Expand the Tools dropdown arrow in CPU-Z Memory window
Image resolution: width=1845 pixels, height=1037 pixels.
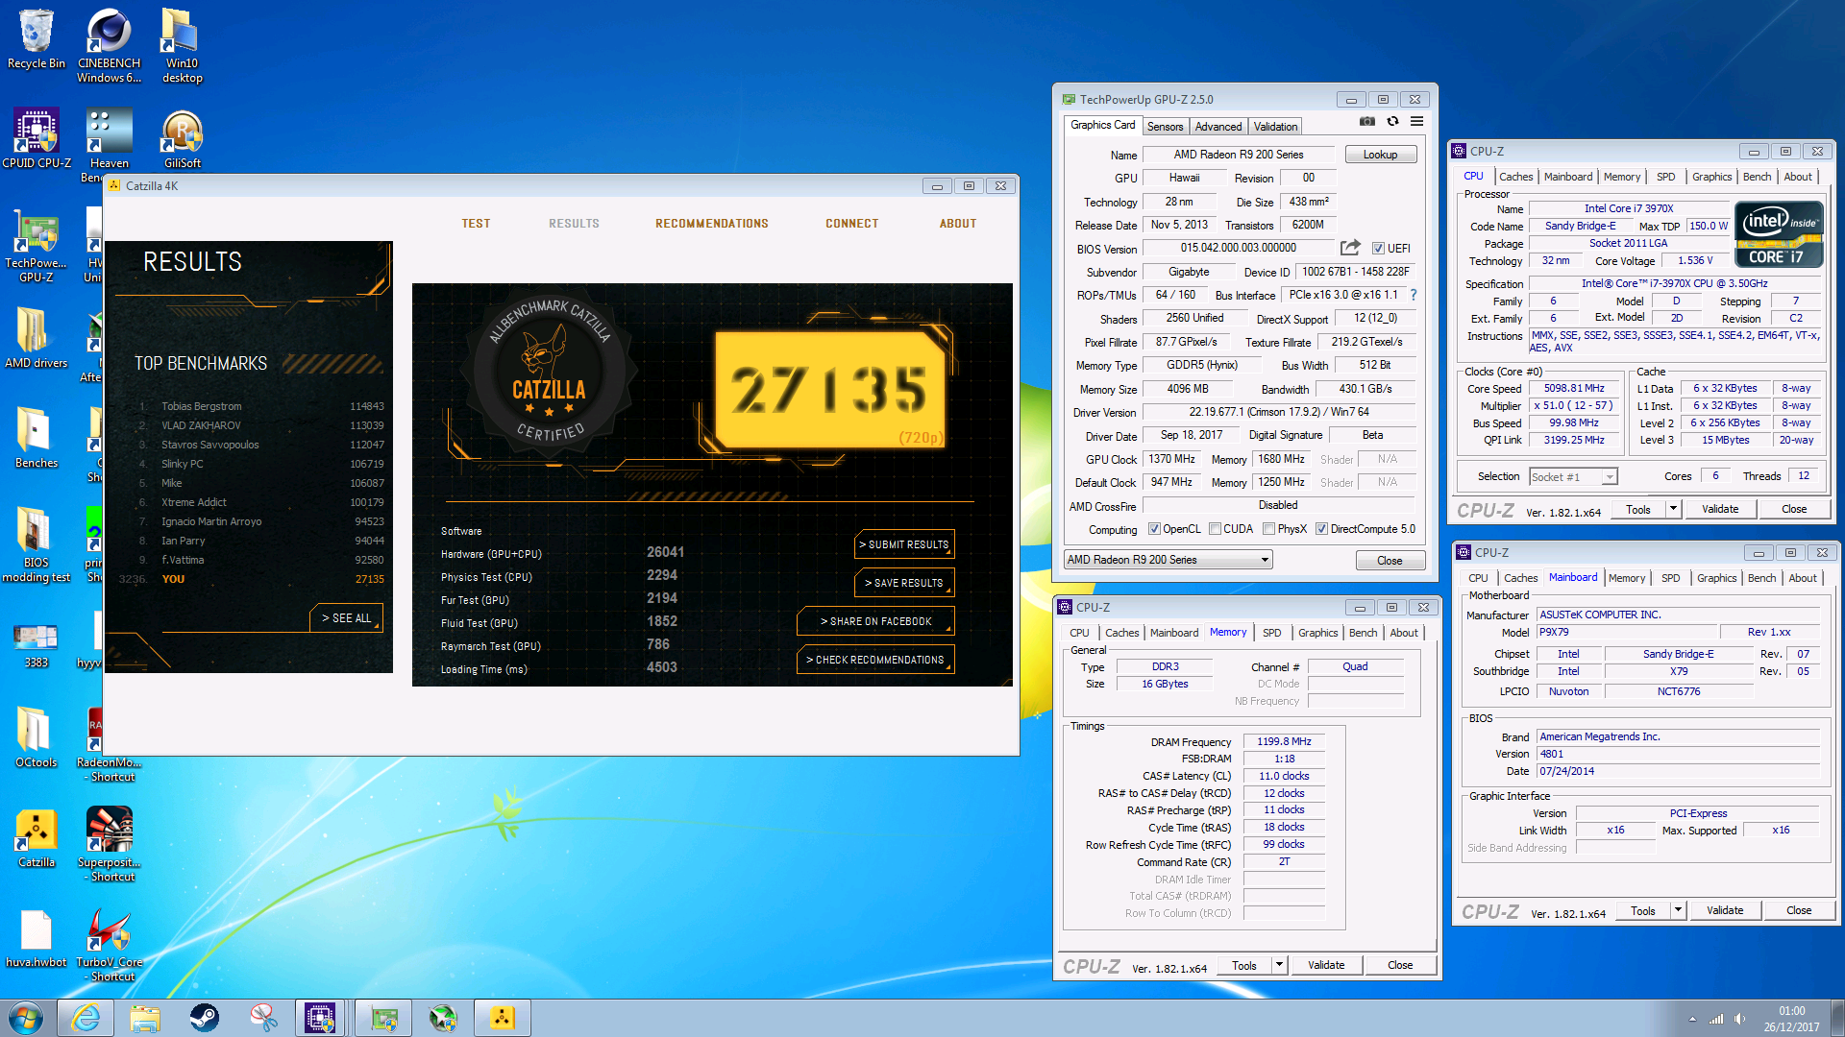[1279, 965]
